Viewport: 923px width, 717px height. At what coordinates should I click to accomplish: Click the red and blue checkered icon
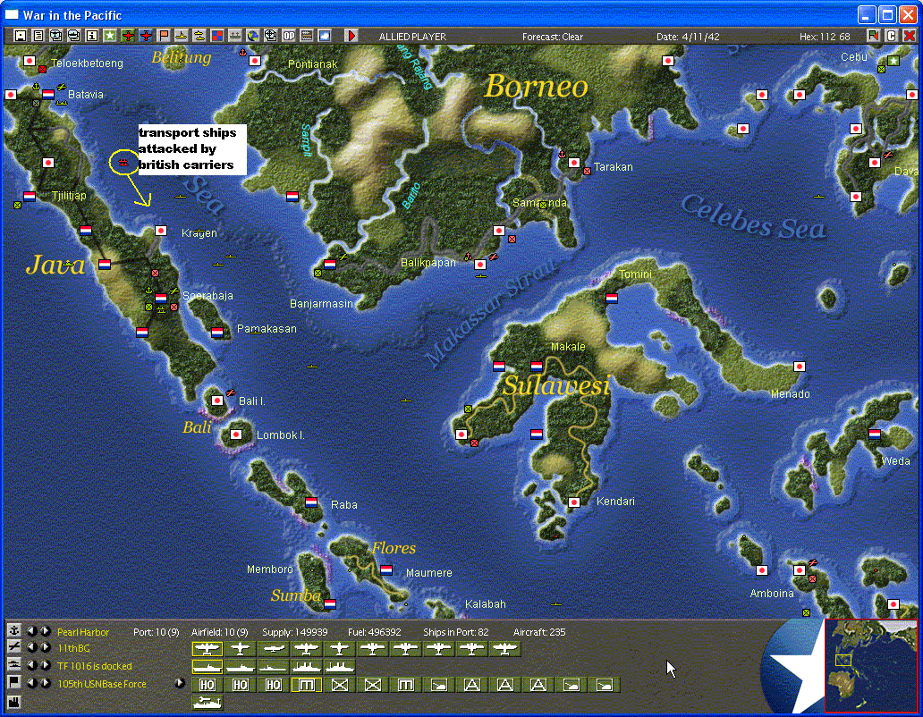coord(217,36)
